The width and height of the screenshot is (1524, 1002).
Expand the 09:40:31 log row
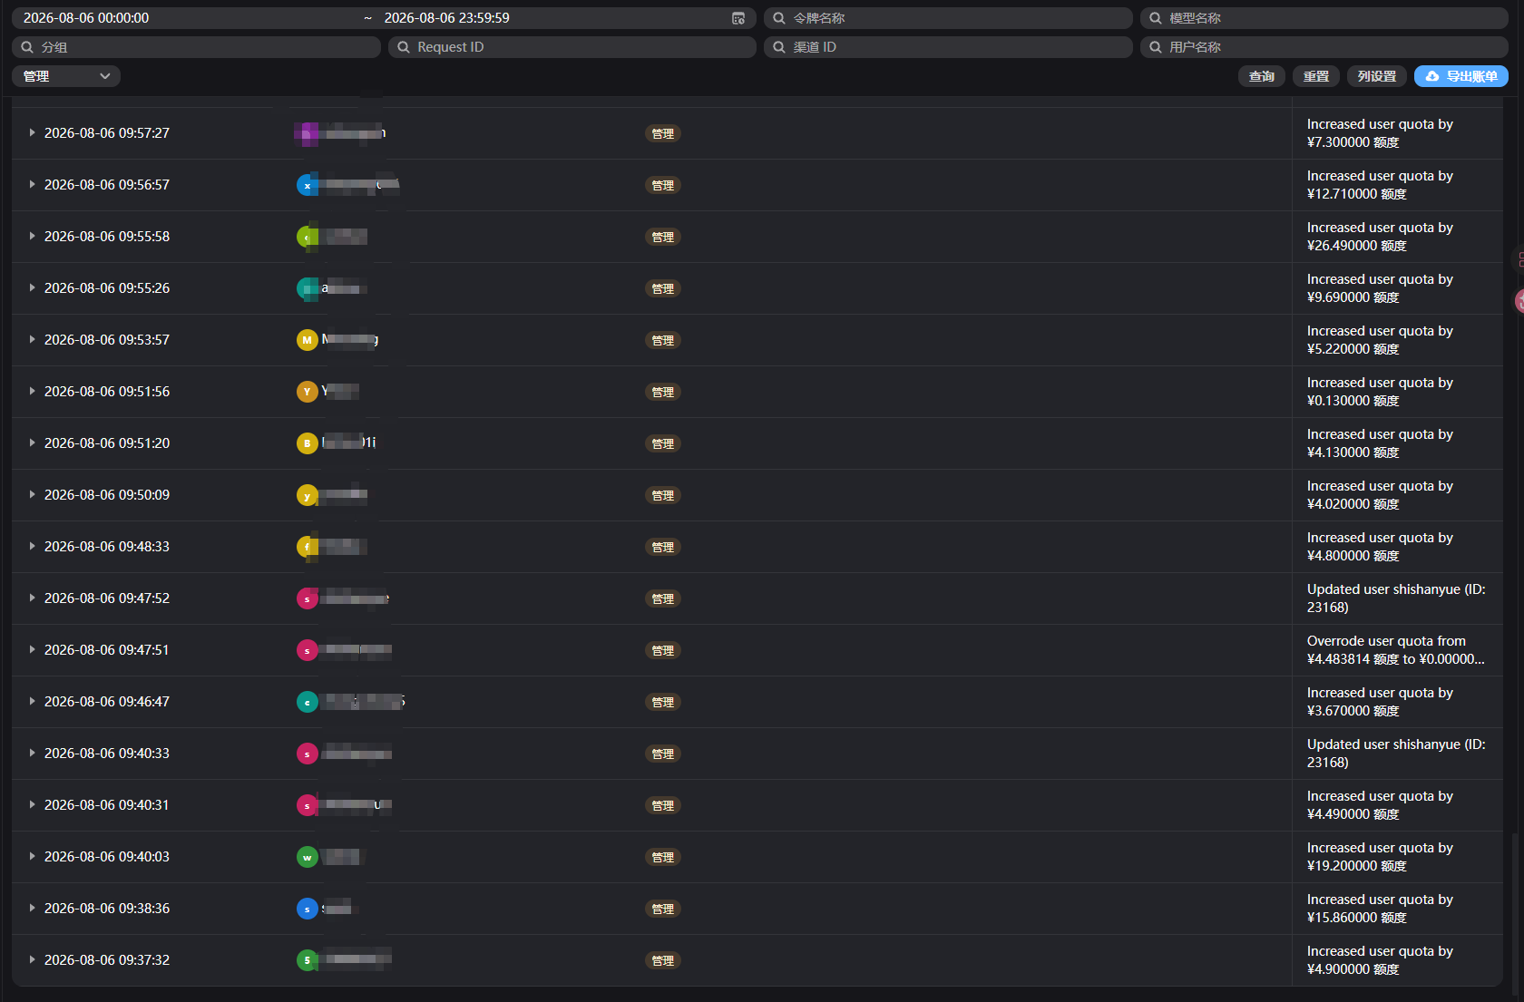32,804
